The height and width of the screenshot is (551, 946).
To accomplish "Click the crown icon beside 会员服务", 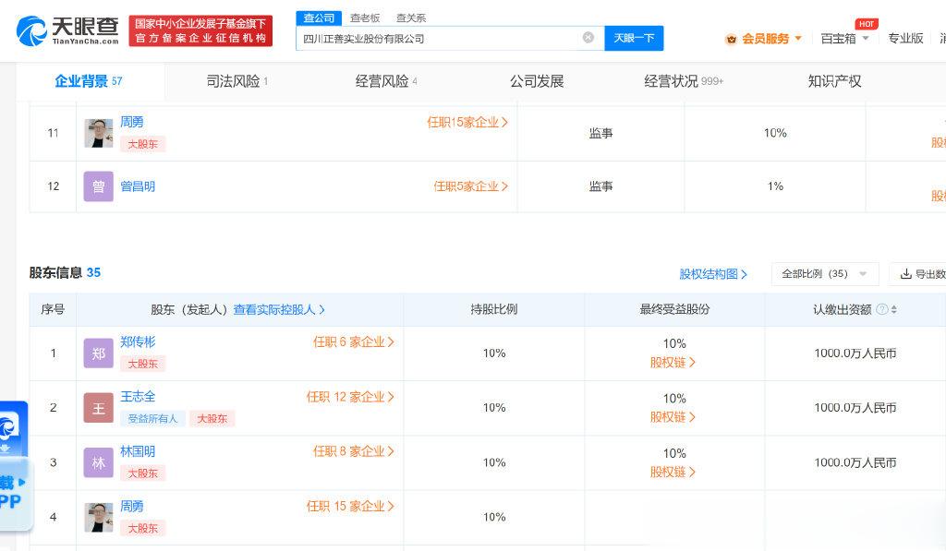I will [732, 39].
